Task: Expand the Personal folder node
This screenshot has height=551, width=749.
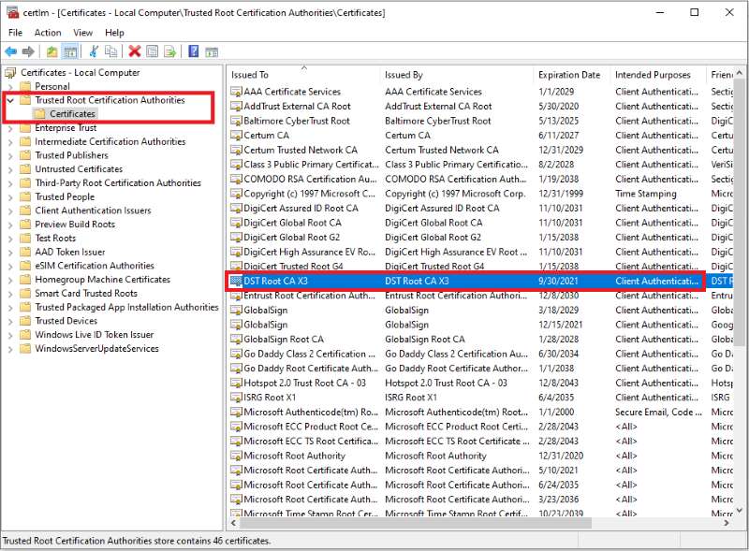Action: (x=10, y=87)
